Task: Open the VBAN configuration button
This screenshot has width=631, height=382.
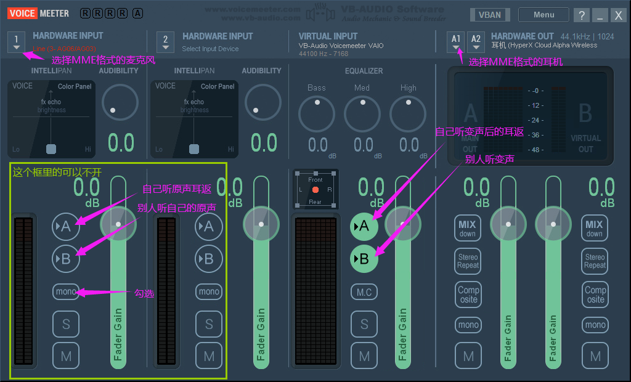Action: (490, 15)
